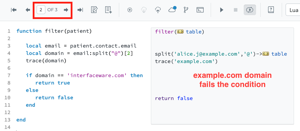
Task: Open edit sample data icon
Action: [x=94, y=10]
